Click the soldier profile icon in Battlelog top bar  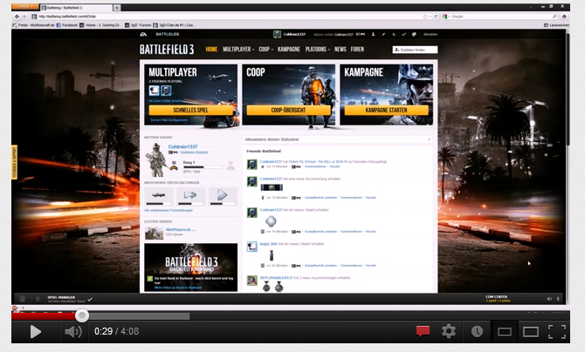coord(373,34)
